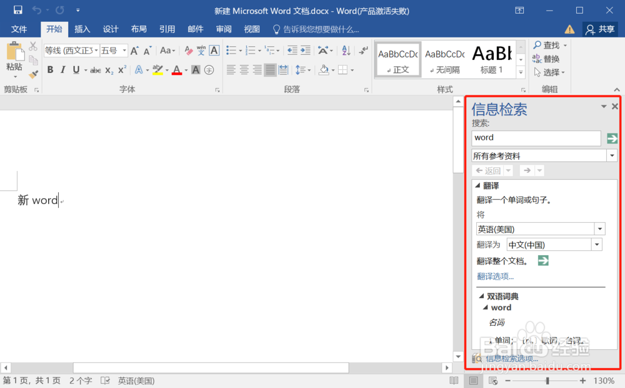
Task: Apply distributed alignment icon
Action: tap(283, 70)
